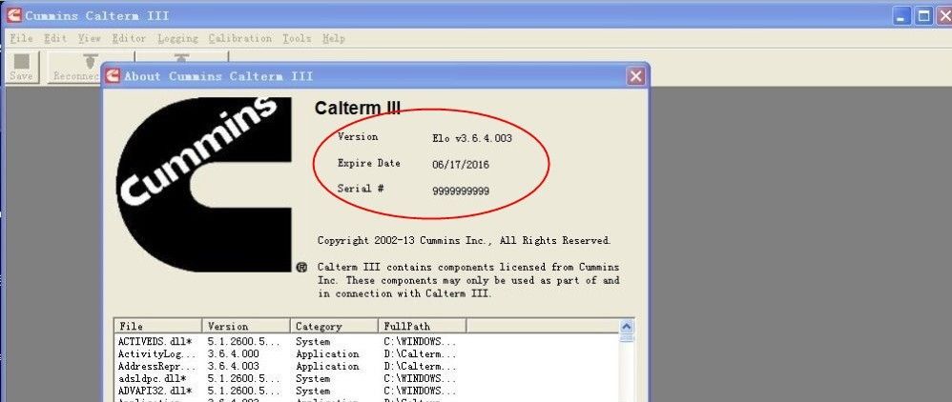Screen dimensions: 952x402
Task: Click the large Cummins logo image
Action: point(204,184)
